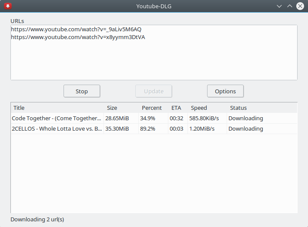Minimize window with down chevron icon
The width and height of the screenshot is (308, 227).
[279, 6]
